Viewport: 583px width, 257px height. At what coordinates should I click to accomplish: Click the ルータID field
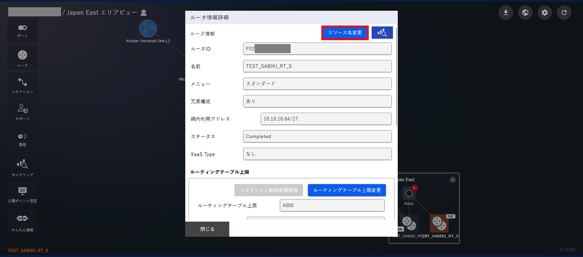pos(317,49)
